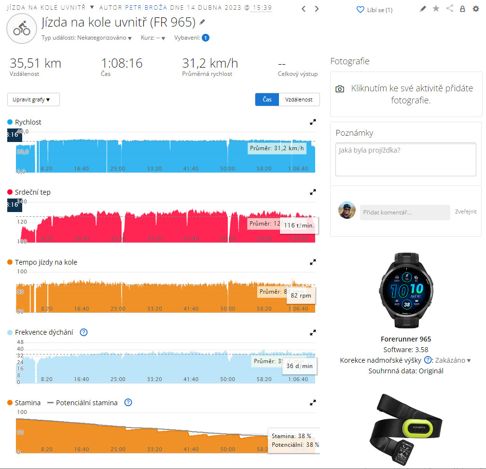Screen dimensions: 486x469
Task: Click the Jaká byla projížďka notes field
Action: [406, 159]
